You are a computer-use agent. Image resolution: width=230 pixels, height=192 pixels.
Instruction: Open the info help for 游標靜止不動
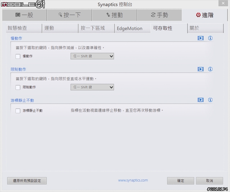point(210,100)
